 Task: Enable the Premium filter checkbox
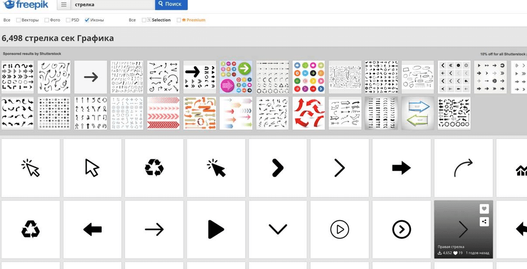pyautogui.click(x=179, y=20)
